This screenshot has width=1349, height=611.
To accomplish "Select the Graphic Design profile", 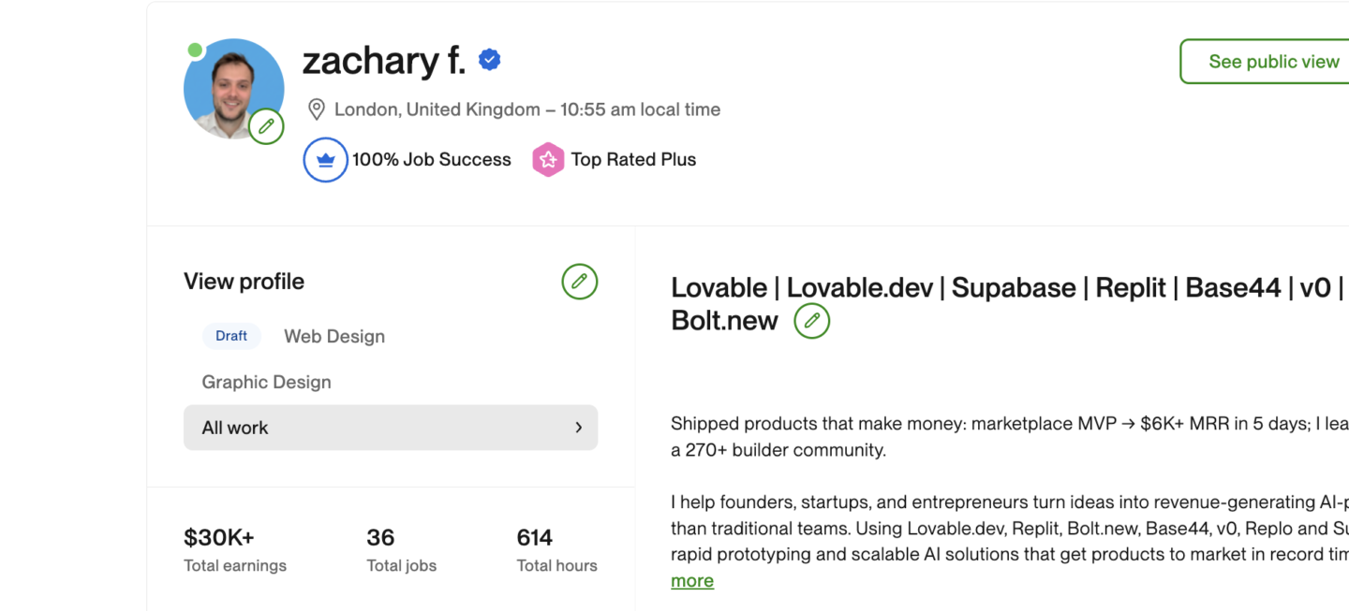I will click(x=266, y=382).
